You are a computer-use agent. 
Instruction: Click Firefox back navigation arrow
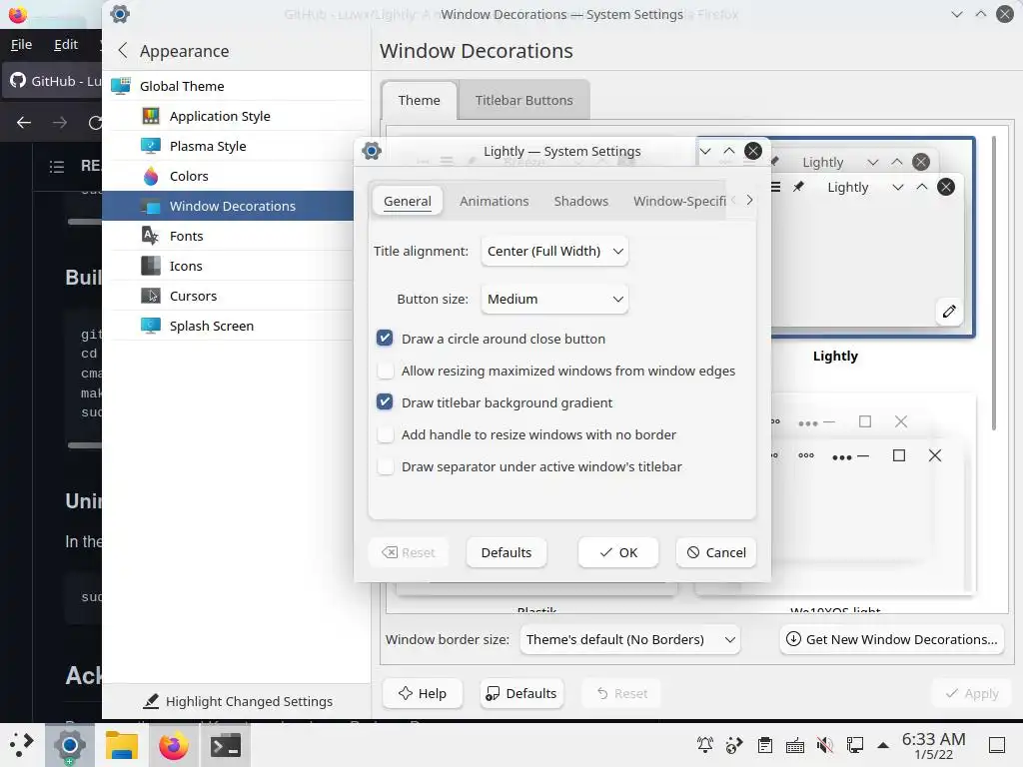click(x=24, y=123)
